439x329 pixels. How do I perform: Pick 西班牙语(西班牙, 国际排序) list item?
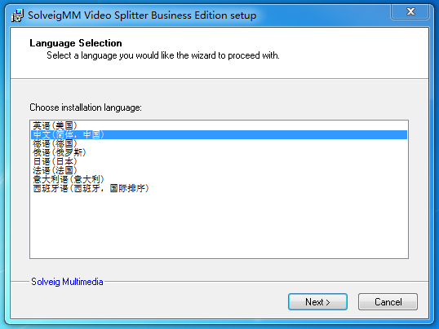[x=219, y=188]
